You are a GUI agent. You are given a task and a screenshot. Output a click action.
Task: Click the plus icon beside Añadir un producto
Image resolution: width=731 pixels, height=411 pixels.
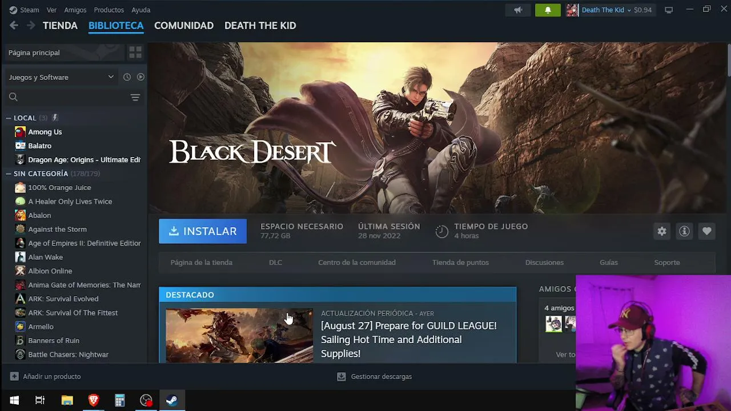tap(14, 377)
